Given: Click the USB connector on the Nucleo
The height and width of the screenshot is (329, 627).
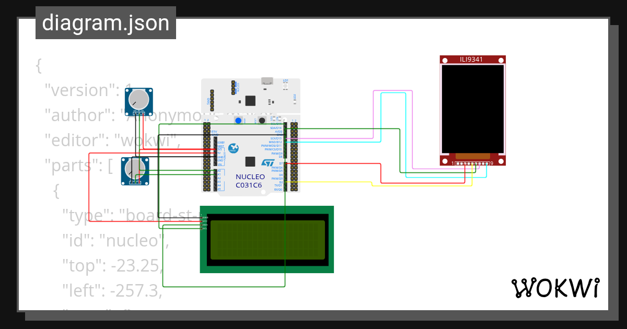Looking at the screenshot, I should point(267,81).
